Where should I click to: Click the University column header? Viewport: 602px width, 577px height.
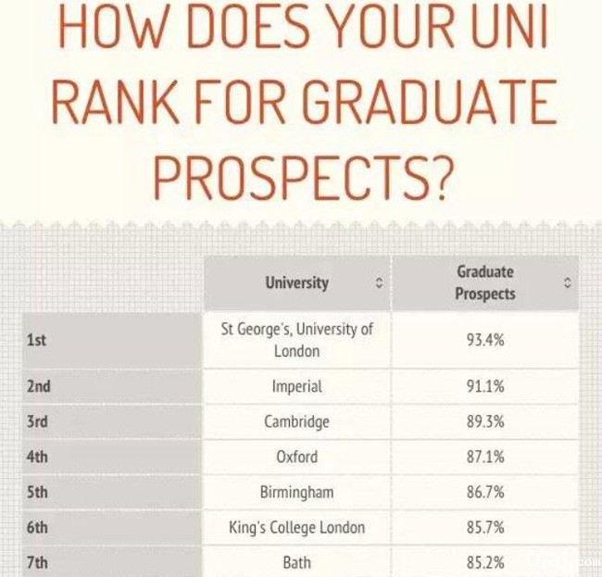click(x=296, y=283)
